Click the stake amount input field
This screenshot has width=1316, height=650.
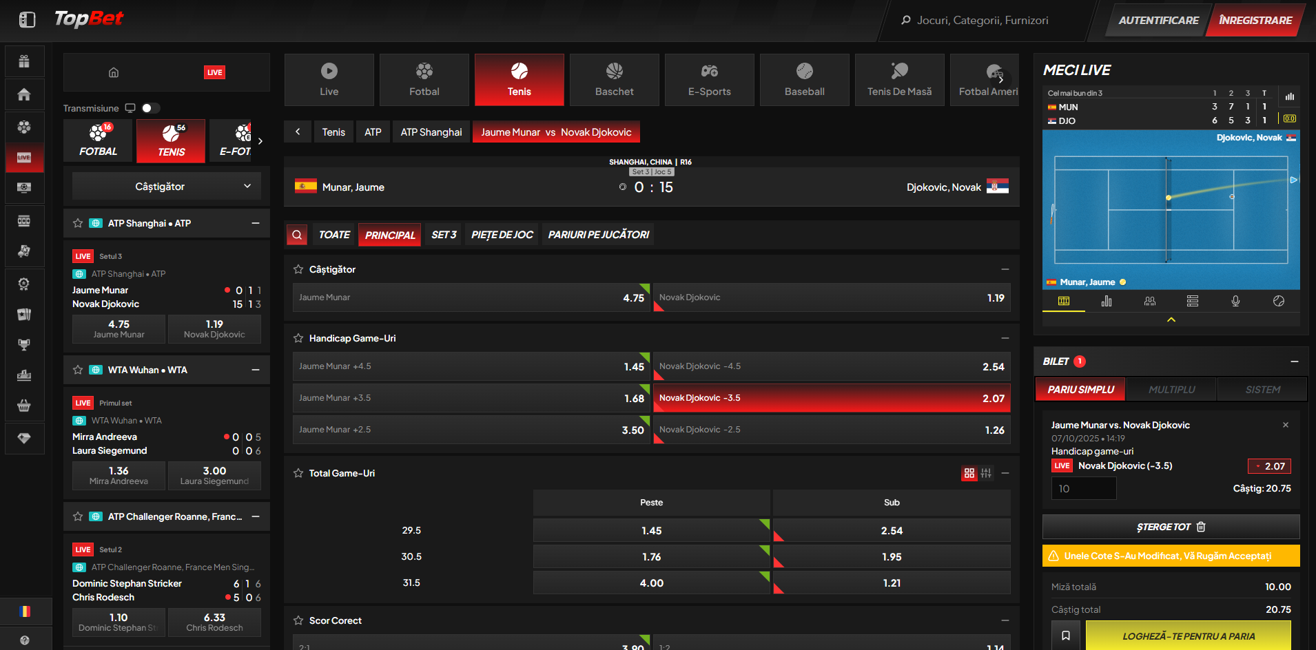(x=1083, y=488)
